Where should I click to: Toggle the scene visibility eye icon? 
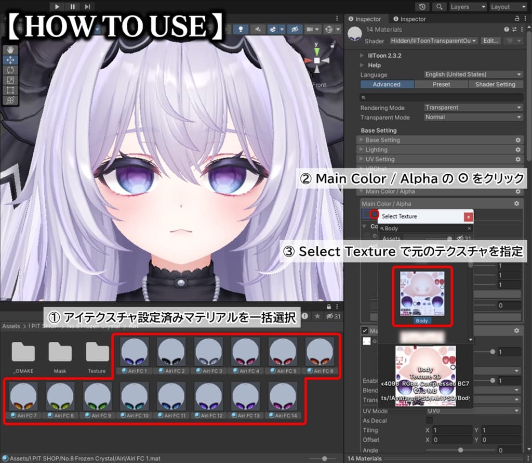tap(295, 30)
